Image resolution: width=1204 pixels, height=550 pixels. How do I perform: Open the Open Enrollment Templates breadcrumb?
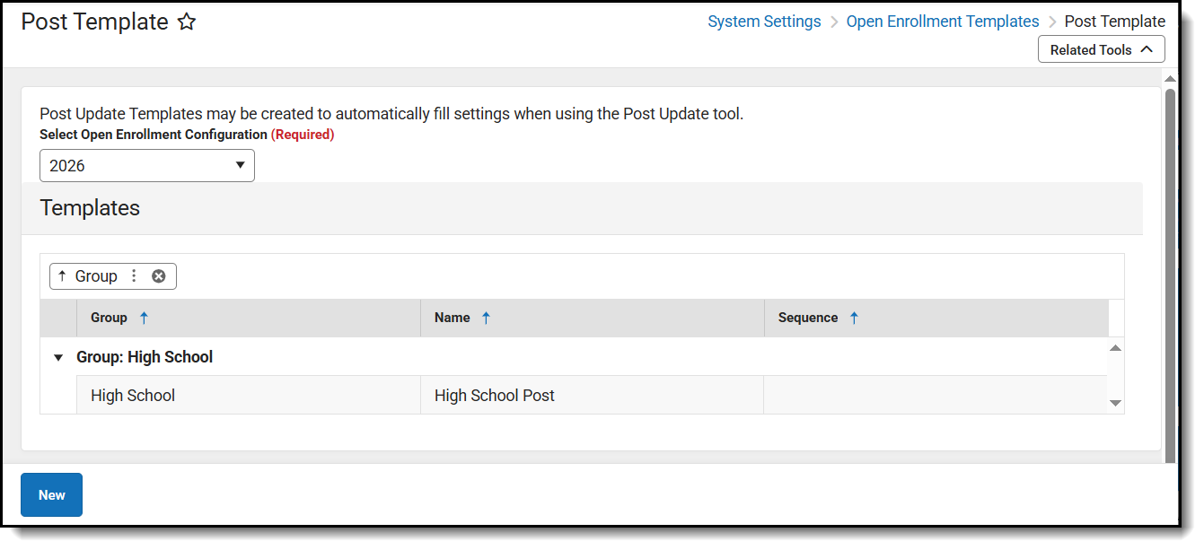click(x=943, y=22)
